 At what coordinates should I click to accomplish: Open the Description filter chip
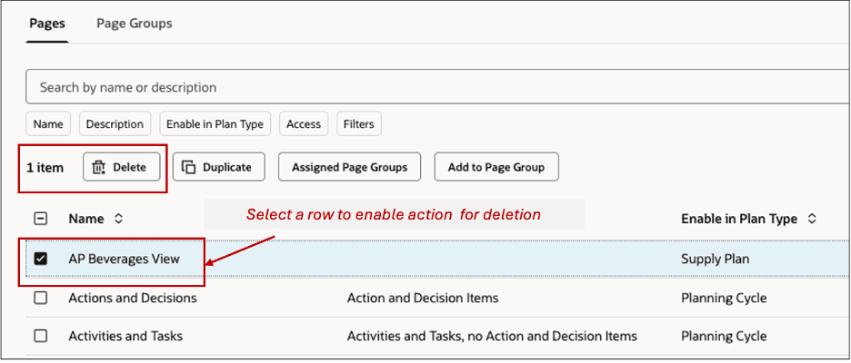pos(115,124)
